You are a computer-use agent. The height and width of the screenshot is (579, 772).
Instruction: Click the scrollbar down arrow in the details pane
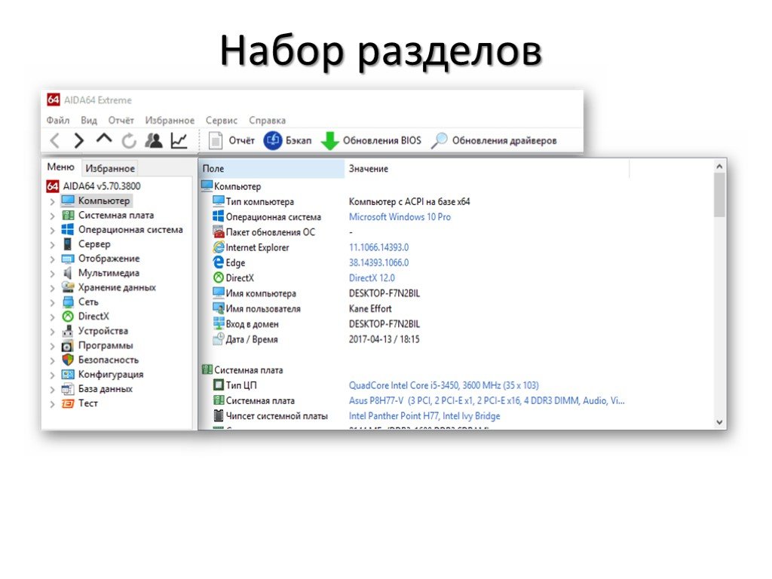pos(719,422)
